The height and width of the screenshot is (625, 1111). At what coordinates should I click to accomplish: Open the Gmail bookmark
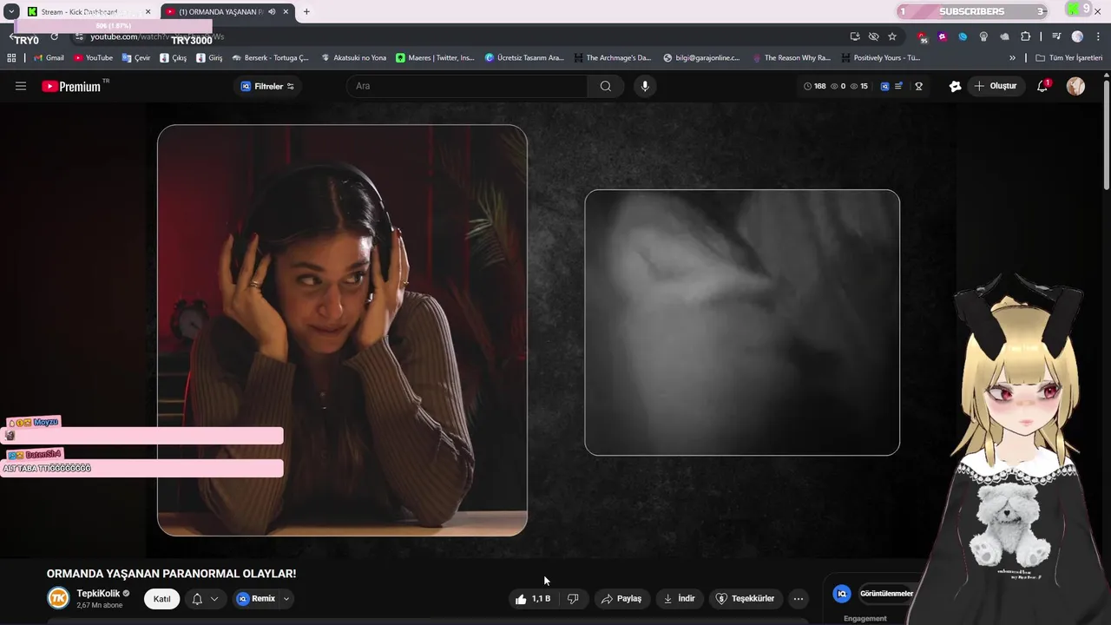49,58
